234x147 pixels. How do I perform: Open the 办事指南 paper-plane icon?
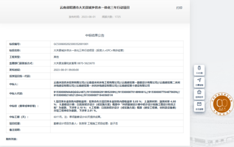click(199, 81)
